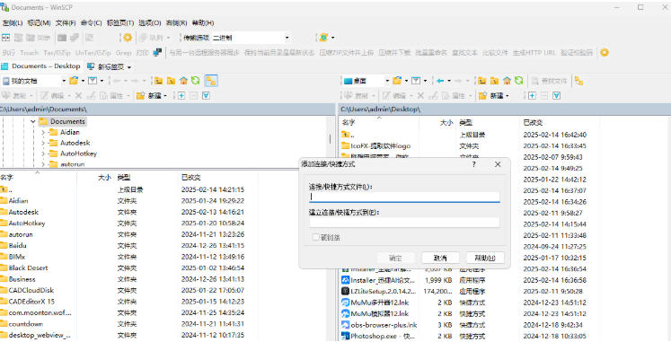The width and height of the screenshot is (671, 342).
Task: Click gear icon at end of custom commands
Action: click(x=604, y=53)
